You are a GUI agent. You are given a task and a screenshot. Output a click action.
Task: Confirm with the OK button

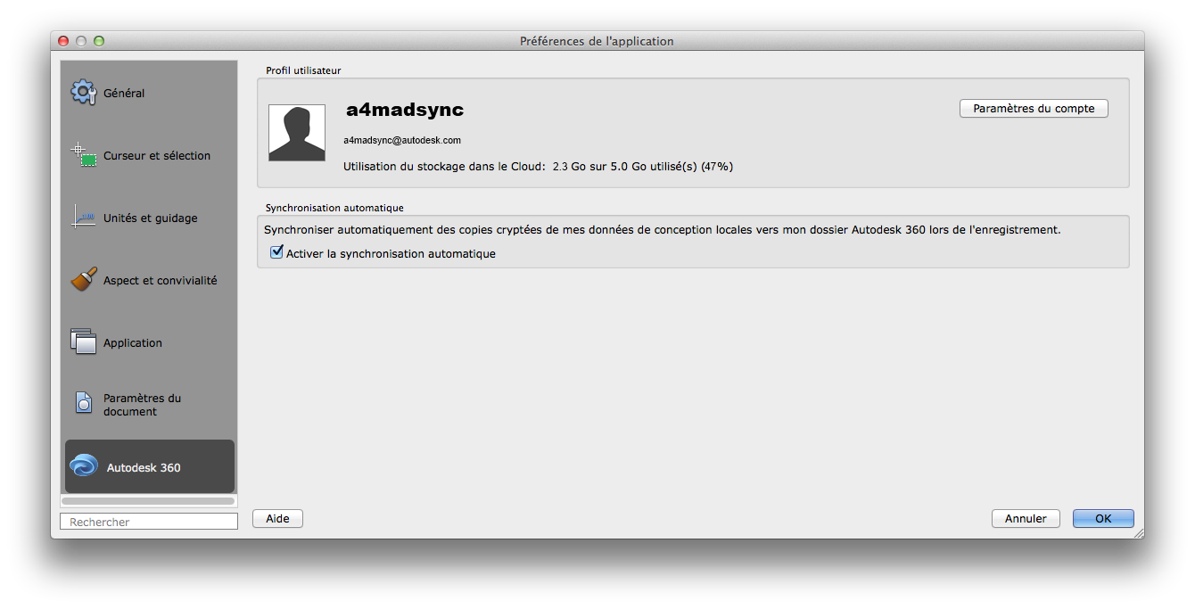(1103, 518)
